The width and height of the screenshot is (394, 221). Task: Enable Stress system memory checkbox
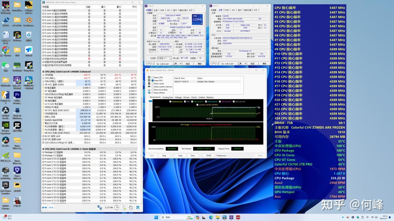(x=152, y=87)
